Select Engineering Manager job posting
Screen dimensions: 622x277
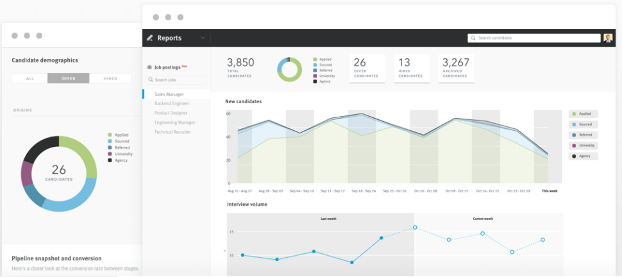pos(174,122)
